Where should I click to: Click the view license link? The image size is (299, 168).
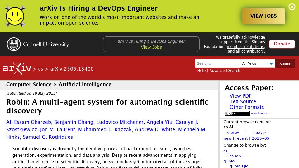259,113
